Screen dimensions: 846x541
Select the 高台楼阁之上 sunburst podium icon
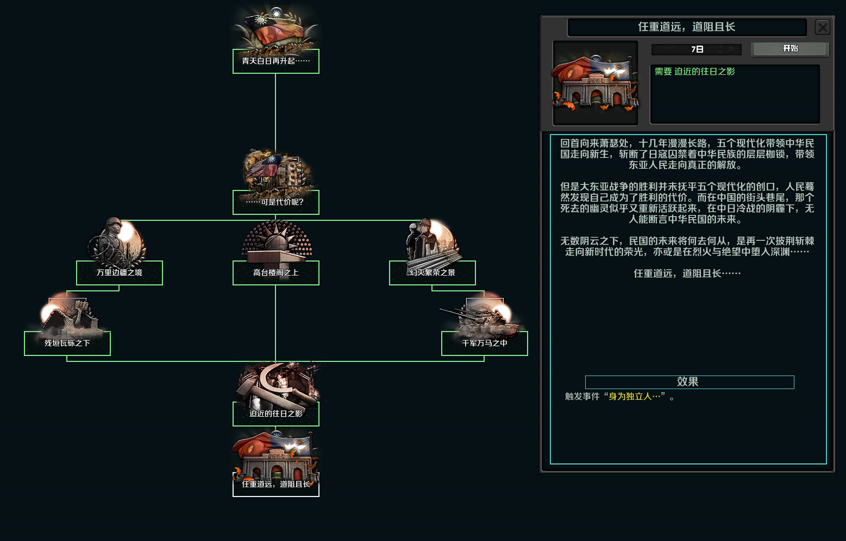point(275,243)
